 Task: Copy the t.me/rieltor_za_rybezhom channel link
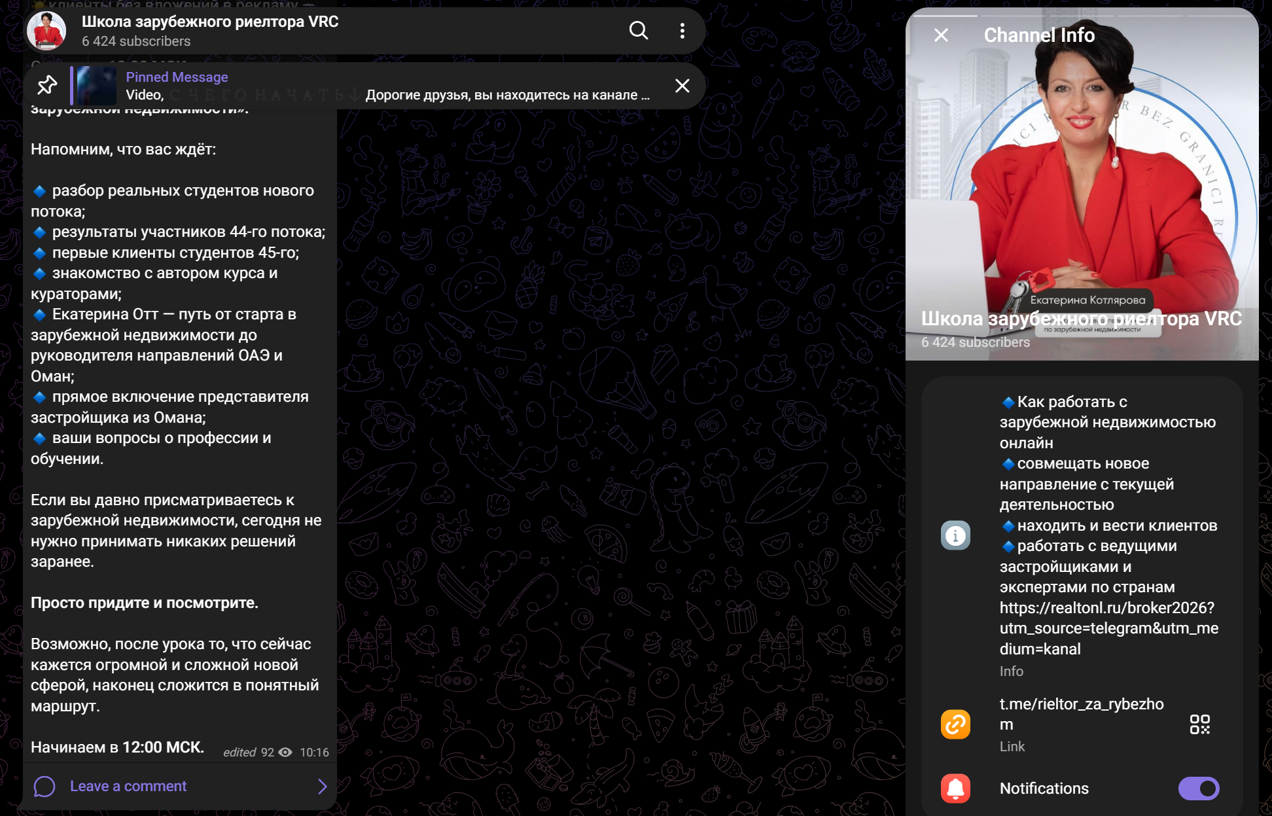[1082, 714]
